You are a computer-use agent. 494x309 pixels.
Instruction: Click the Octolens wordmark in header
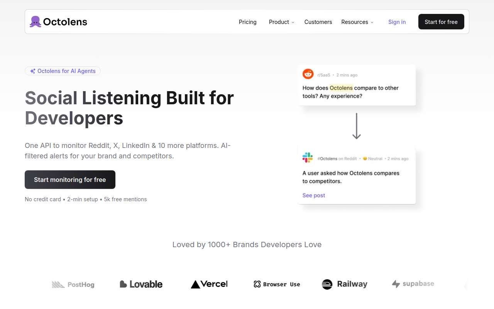(65, 22)
